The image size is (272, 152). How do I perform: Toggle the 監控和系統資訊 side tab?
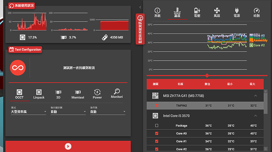[x=140, y=29]
